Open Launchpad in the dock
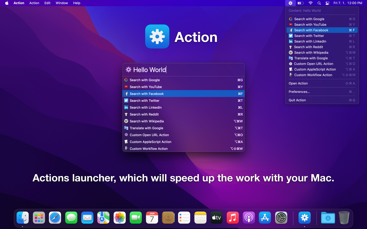 point(39,218)
